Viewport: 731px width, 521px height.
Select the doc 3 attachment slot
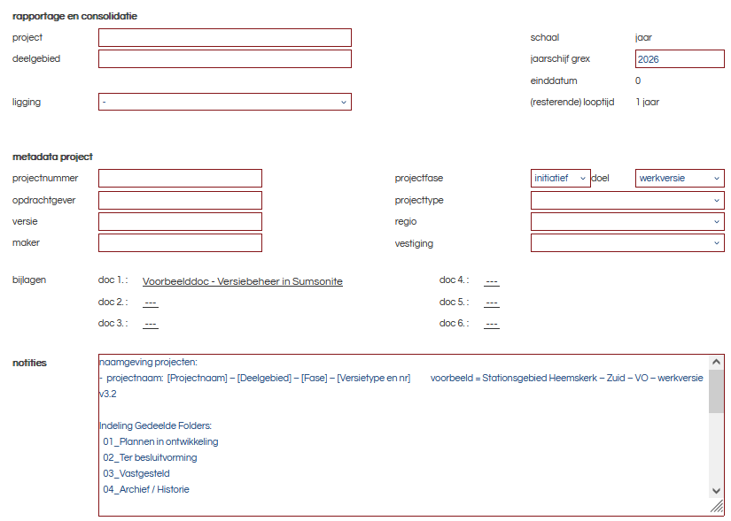pos(150,323)
